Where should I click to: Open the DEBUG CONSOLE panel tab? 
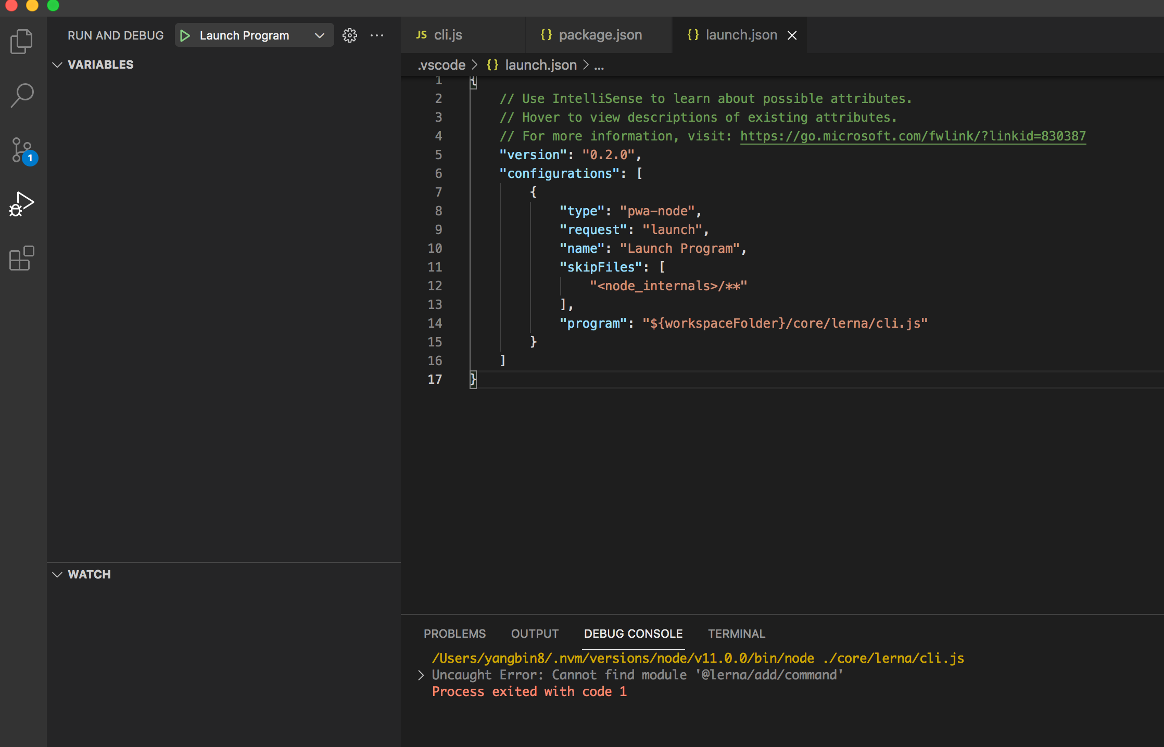coord(633,634)
